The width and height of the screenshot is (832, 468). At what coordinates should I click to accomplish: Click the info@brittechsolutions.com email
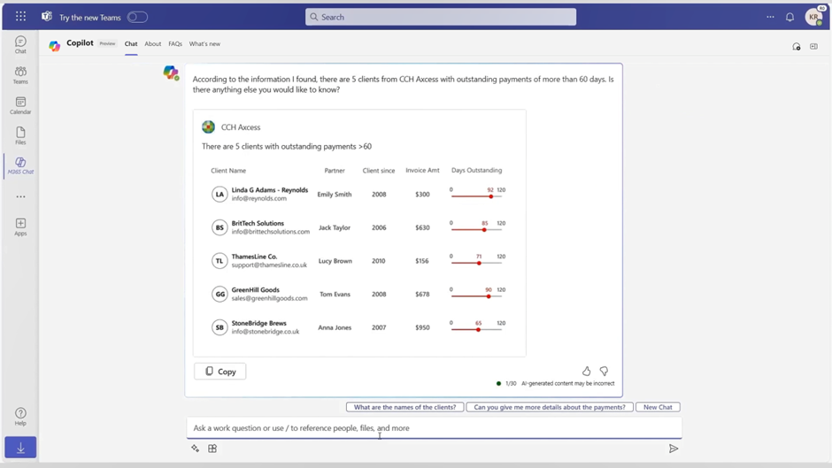pyautogui.click(x=271, y=232)
